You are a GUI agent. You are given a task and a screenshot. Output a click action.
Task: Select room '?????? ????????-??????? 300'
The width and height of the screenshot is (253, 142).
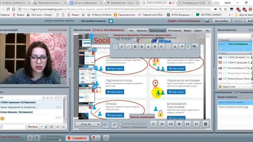pos(233,107)
